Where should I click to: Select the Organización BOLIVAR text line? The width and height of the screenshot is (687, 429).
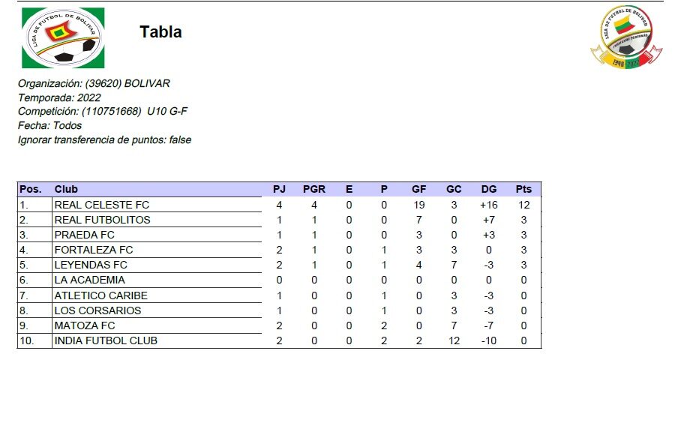(94, 83)
